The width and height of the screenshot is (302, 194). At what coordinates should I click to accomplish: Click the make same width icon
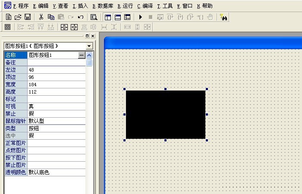tap(127, 27)
